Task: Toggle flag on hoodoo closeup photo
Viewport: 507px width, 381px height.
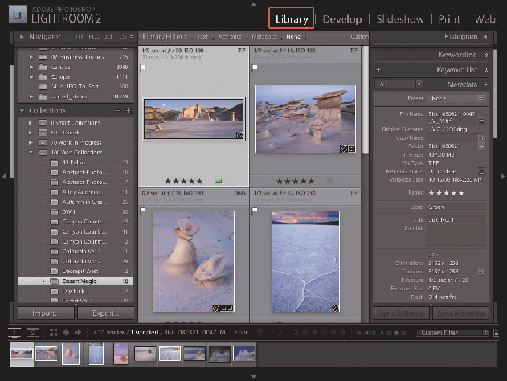Action: coord(143,211)
